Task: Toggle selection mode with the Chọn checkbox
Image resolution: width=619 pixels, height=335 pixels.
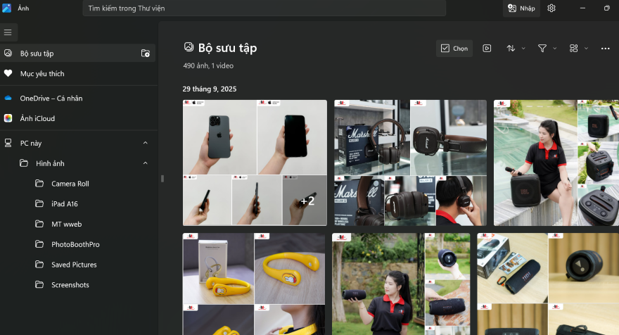Action: click(x=454, y=49)
